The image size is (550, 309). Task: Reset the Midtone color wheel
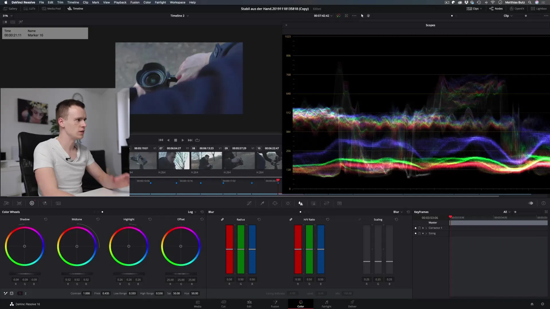(x=98, y=219)
